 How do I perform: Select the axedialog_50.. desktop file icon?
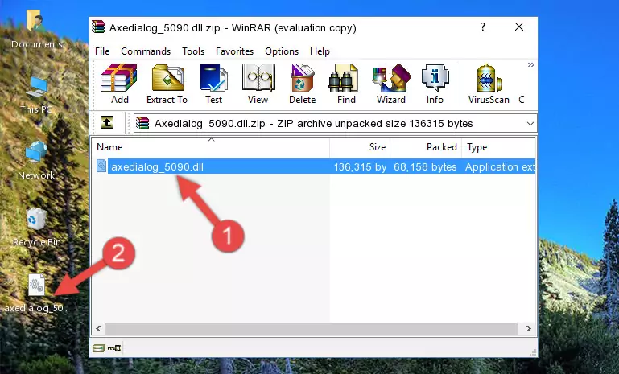(36, 294)
